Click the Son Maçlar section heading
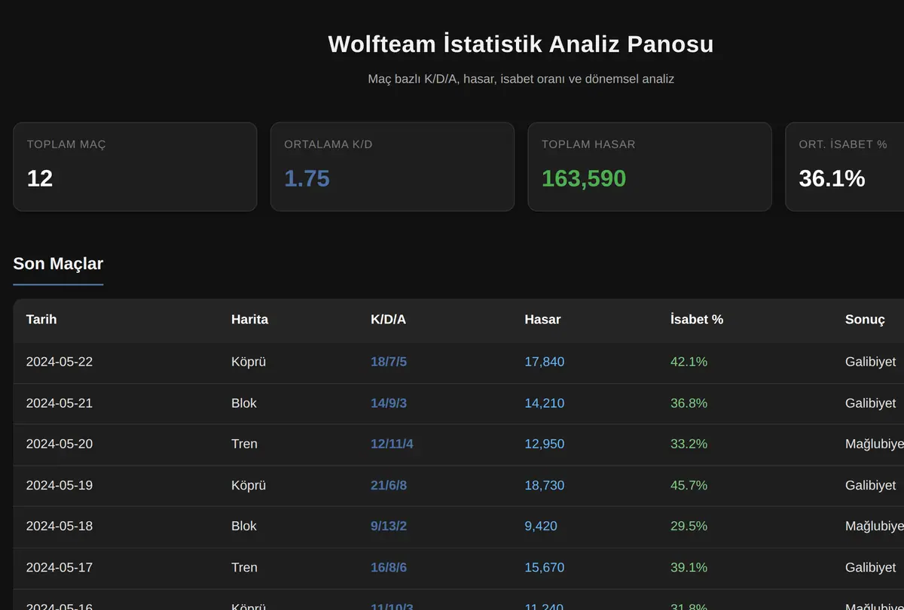904x610 pixels. click(58, 264)
